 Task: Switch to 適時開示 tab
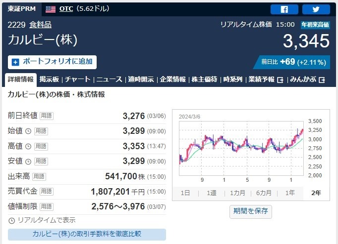tap(141, 80)
